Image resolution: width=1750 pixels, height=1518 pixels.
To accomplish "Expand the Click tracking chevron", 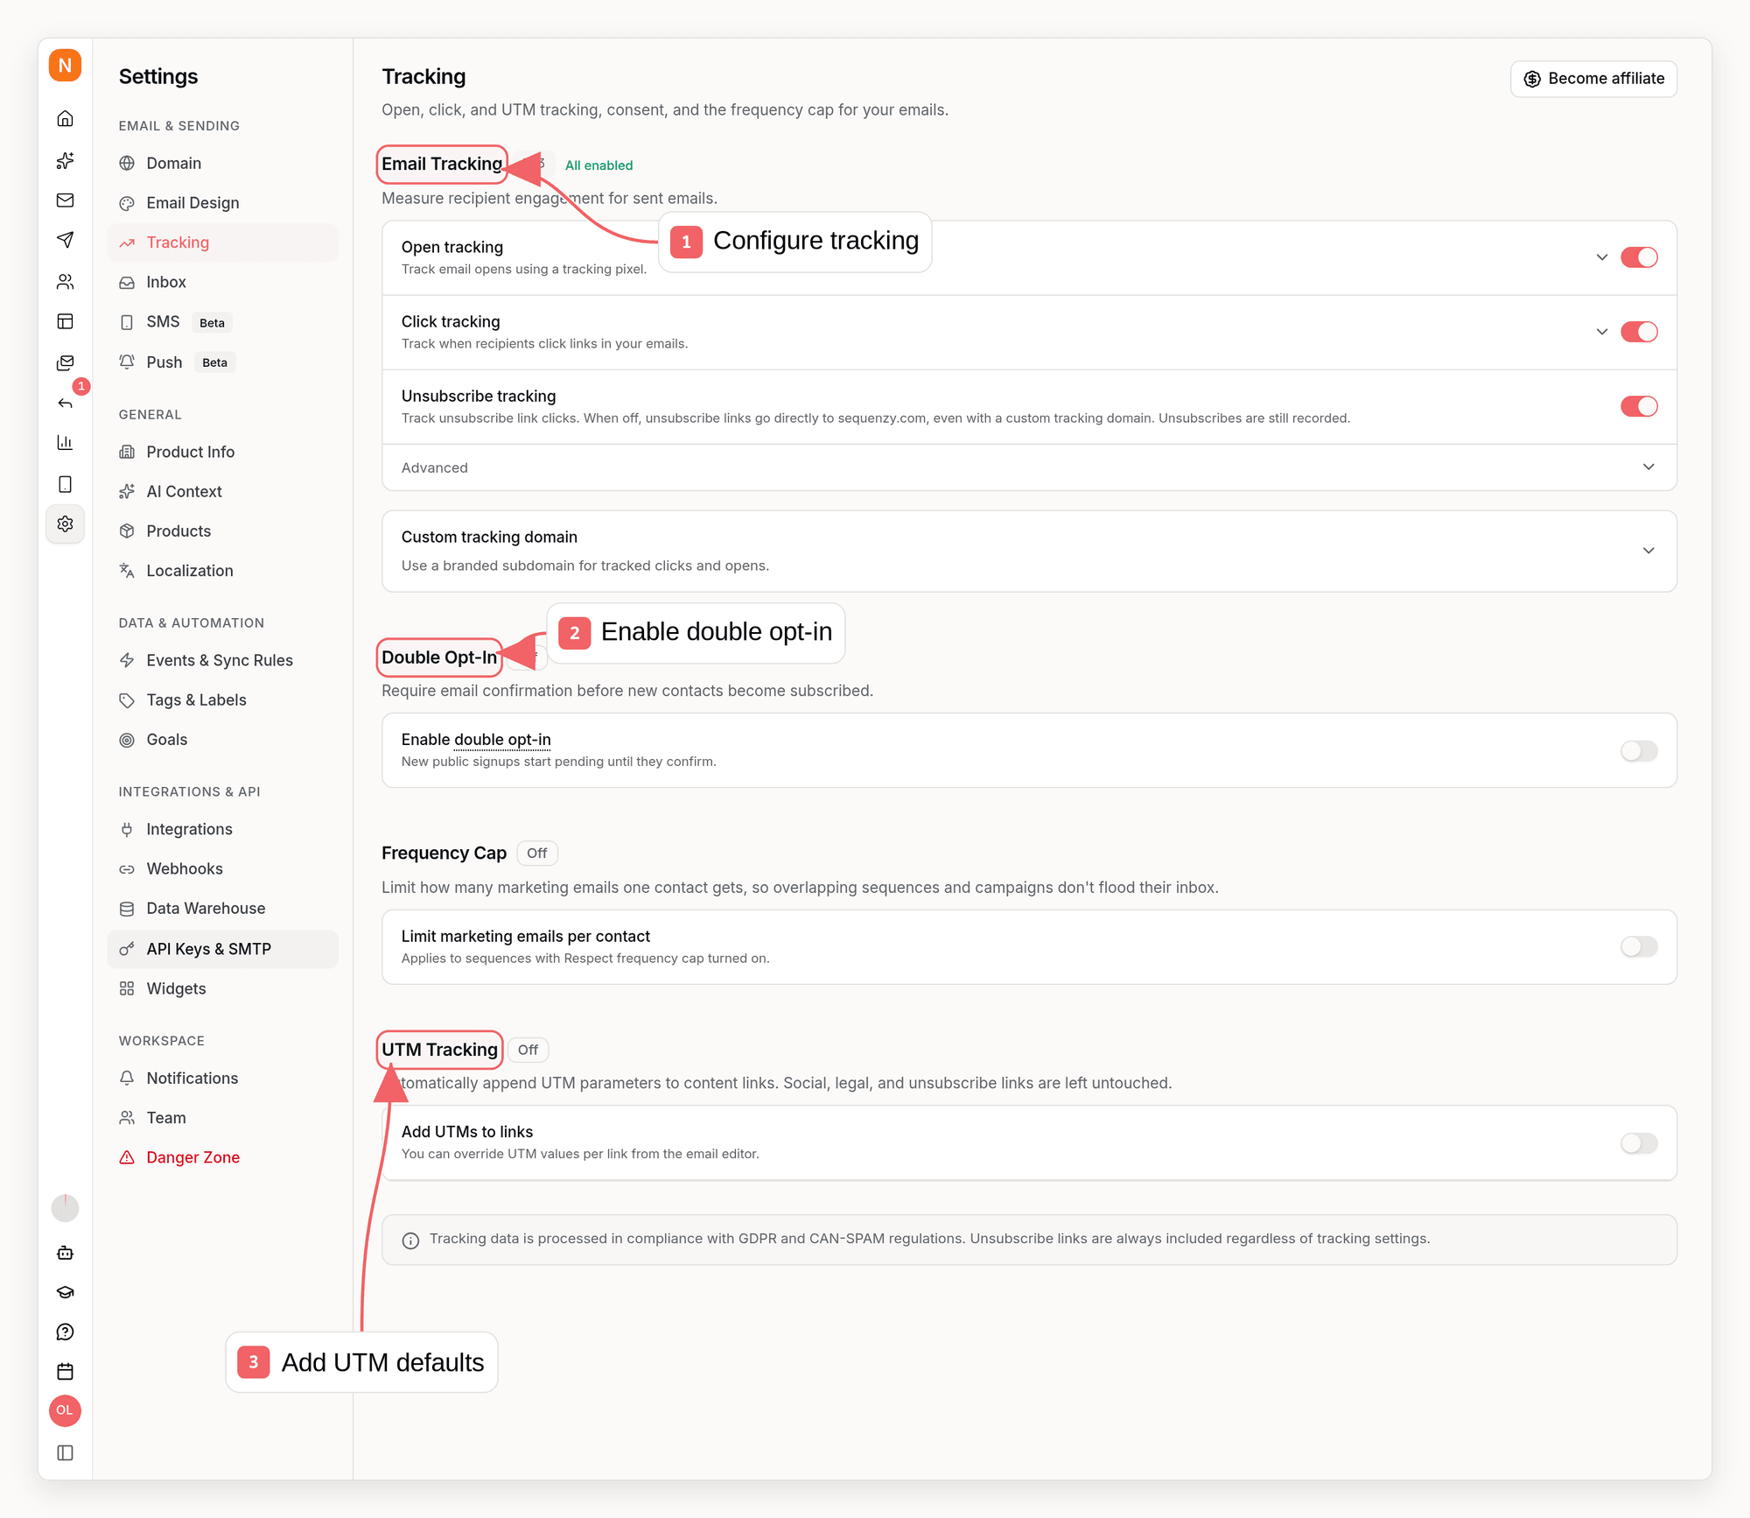I will [x=1601, y=332].
